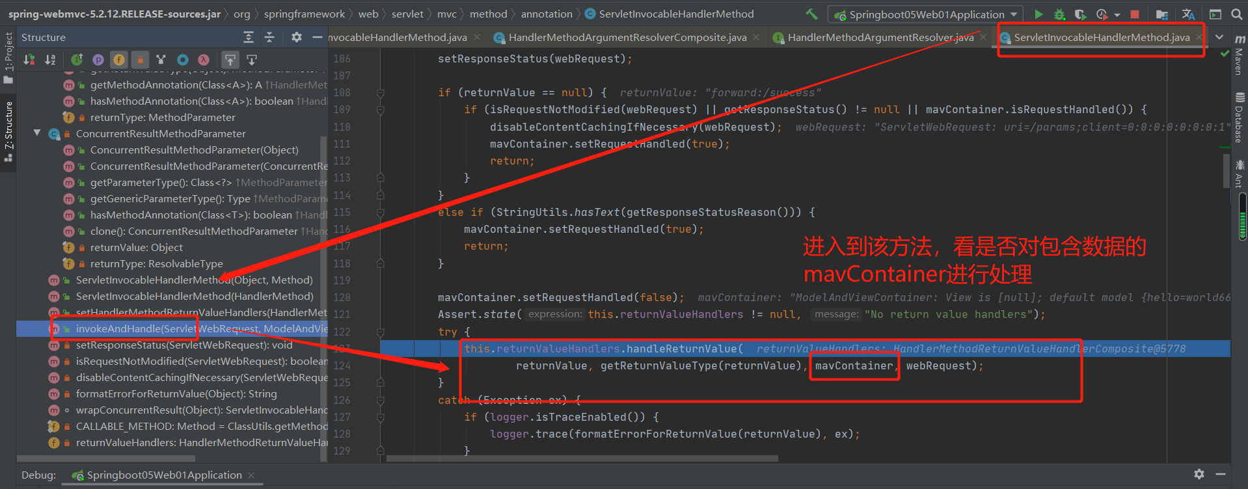Open Debug panel gear settings
The image size is (1248, 489).
click(1199, 474)
